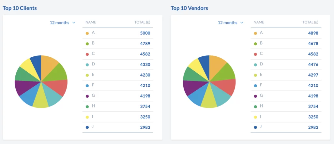The height and width of the screenshot is (144, 334).
Task: Click the Top 10 Clients heading
Action: [20, 8]
